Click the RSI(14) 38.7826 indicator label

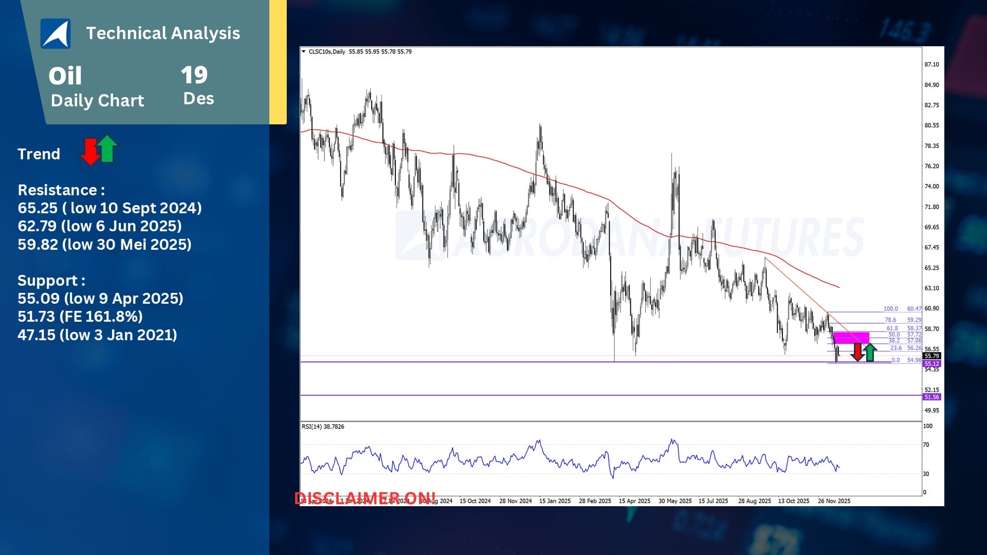click(323, 427)
